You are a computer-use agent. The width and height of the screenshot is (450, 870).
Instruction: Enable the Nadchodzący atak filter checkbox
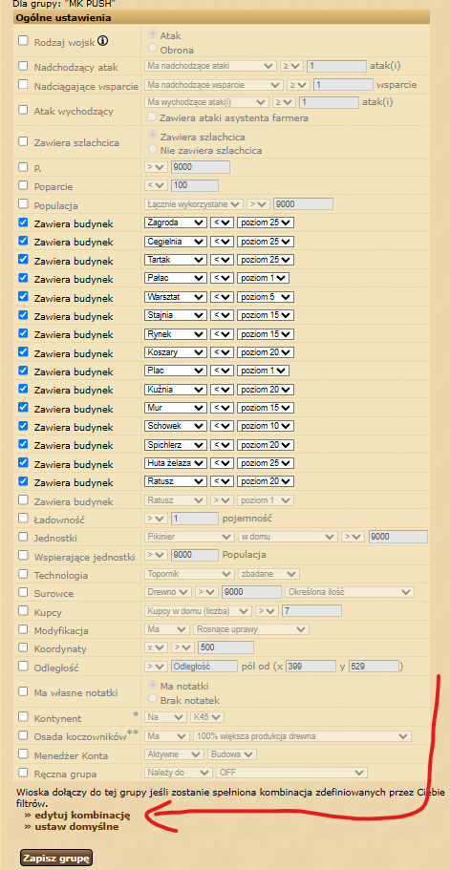pos(23,66)
